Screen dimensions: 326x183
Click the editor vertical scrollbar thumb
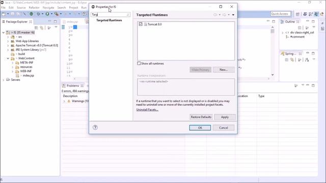tap(273, 32)
